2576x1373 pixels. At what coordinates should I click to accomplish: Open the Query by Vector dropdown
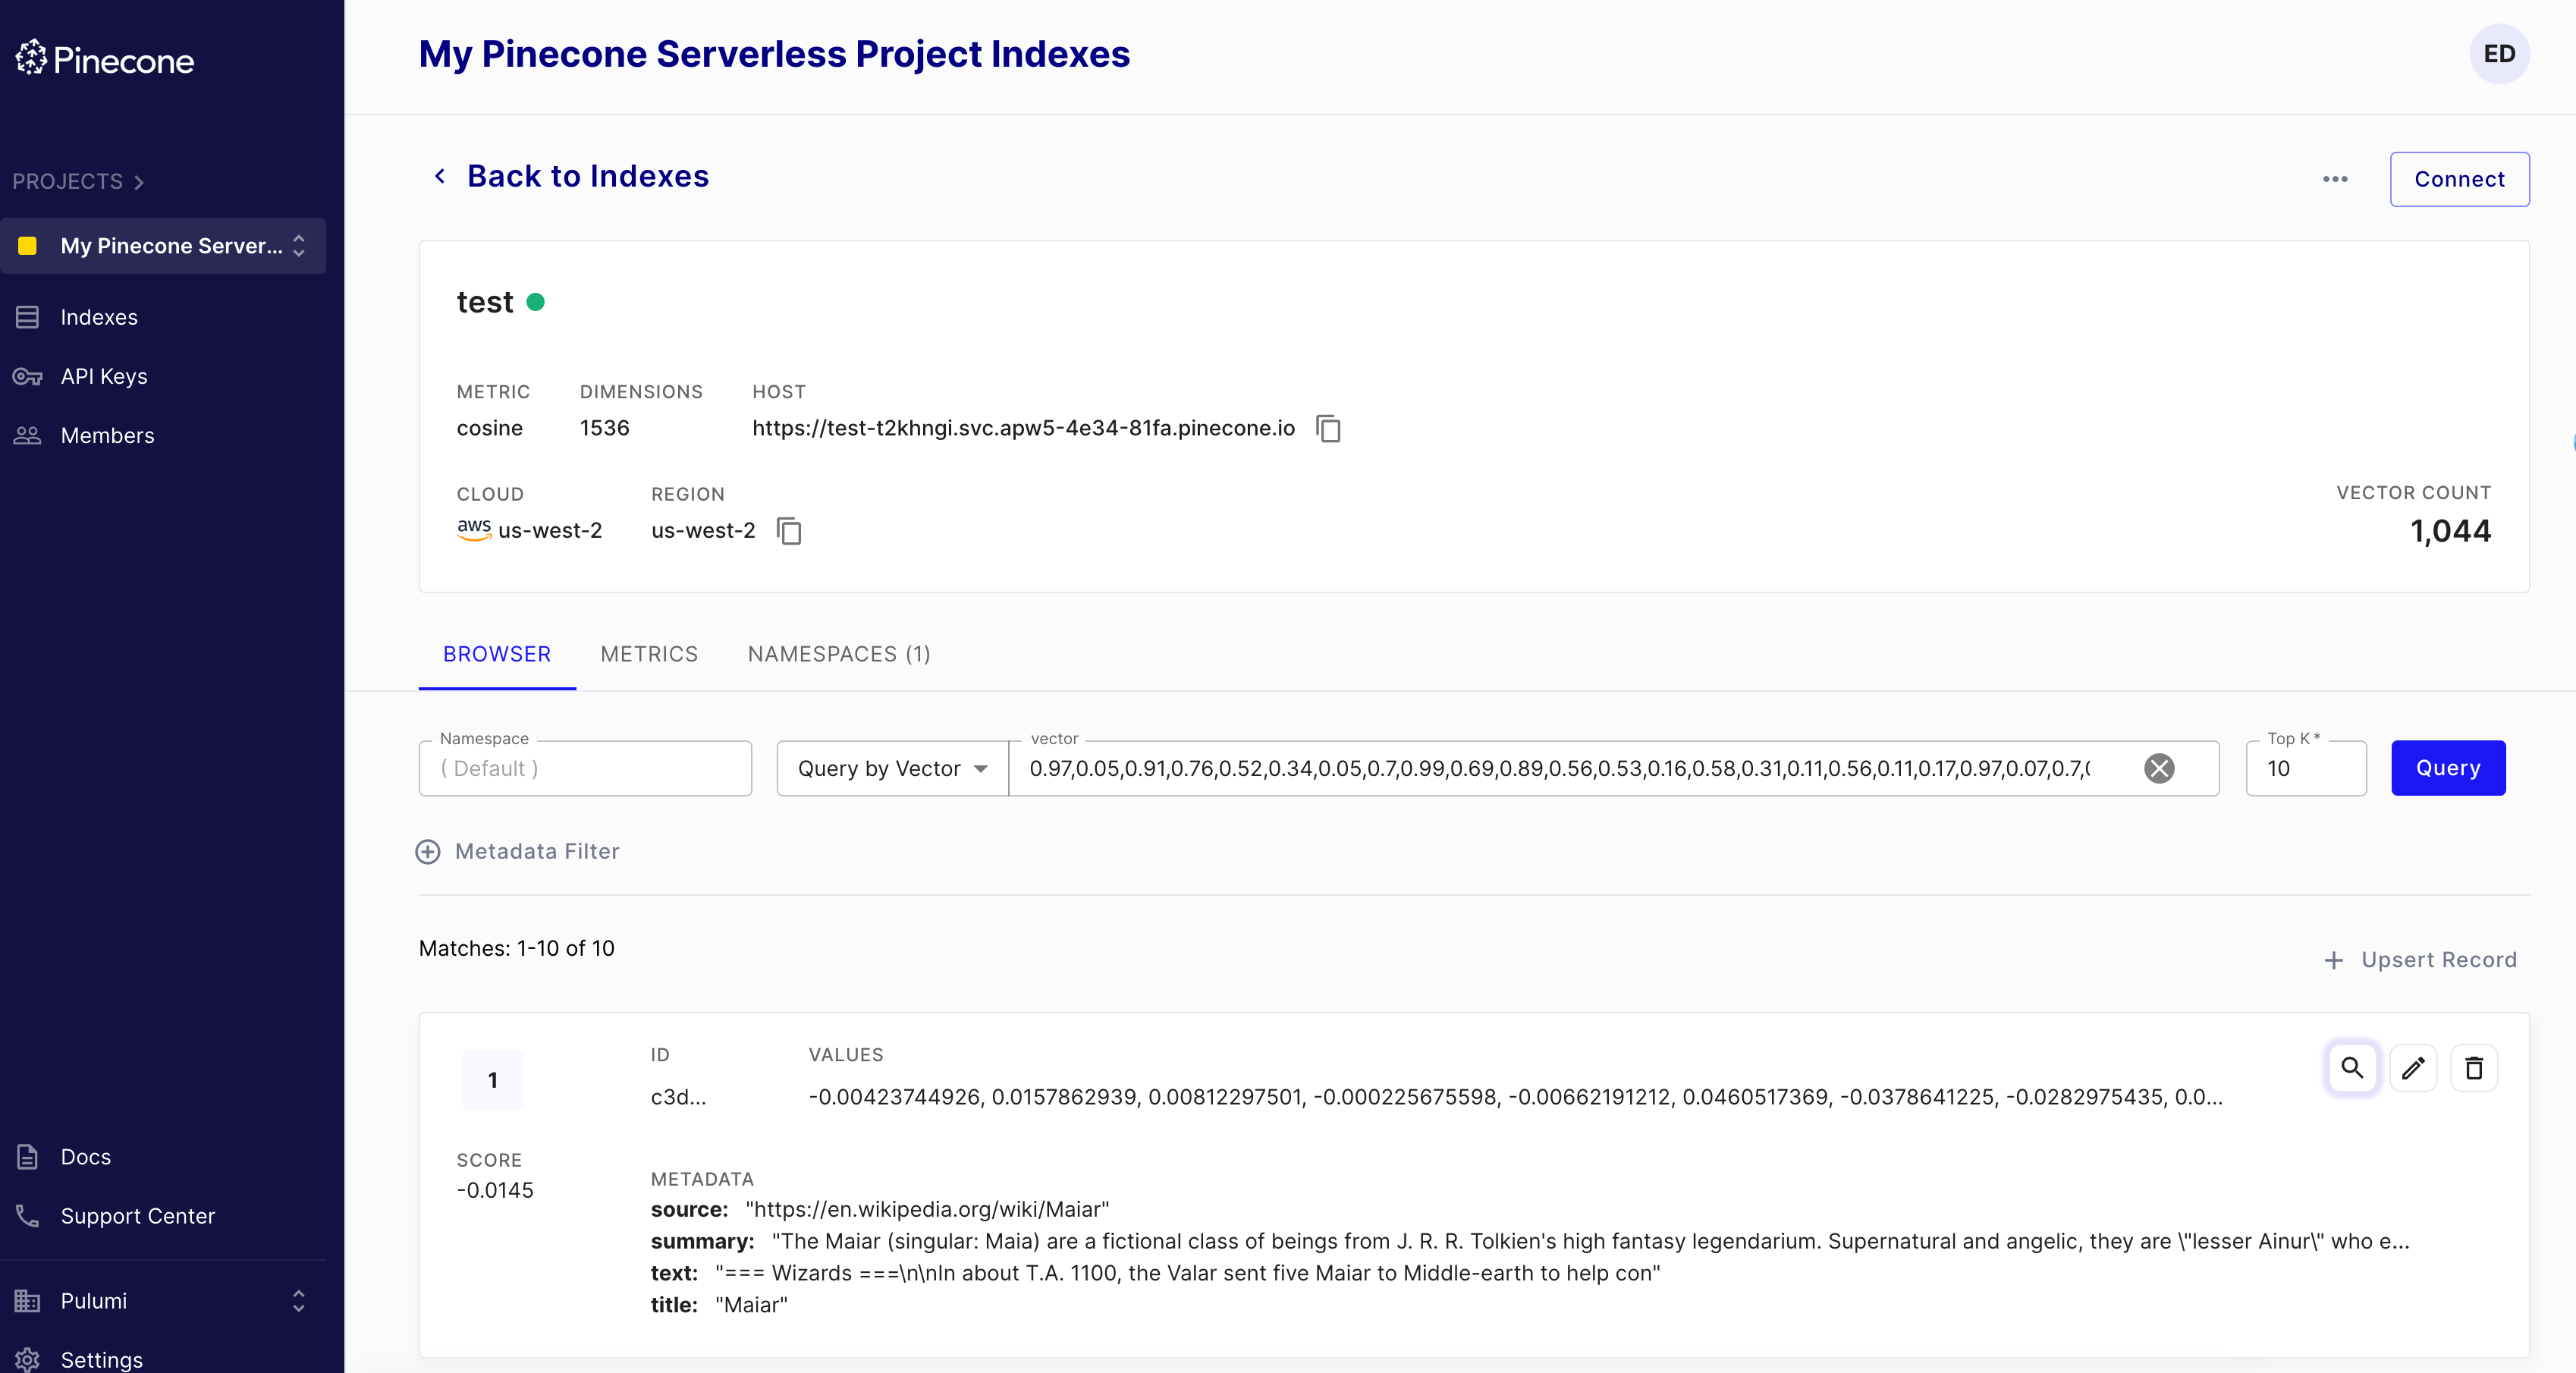(892, 768)
